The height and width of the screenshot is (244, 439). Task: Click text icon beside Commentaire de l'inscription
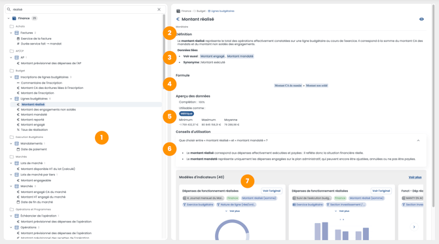coord(18,82)
